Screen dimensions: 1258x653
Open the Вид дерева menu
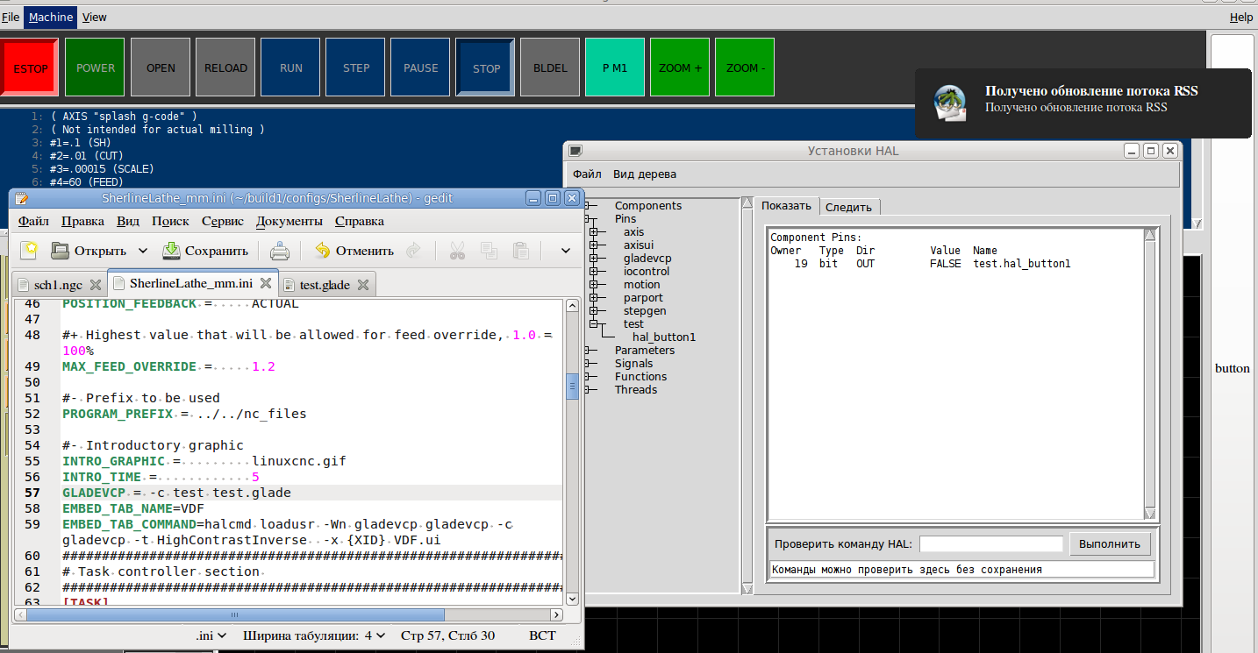(645, 174)
